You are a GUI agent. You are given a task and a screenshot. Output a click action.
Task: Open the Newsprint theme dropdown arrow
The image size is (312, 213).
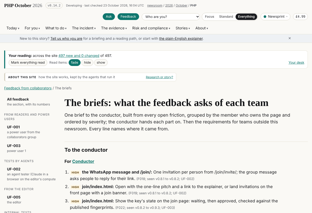[287, 17]
